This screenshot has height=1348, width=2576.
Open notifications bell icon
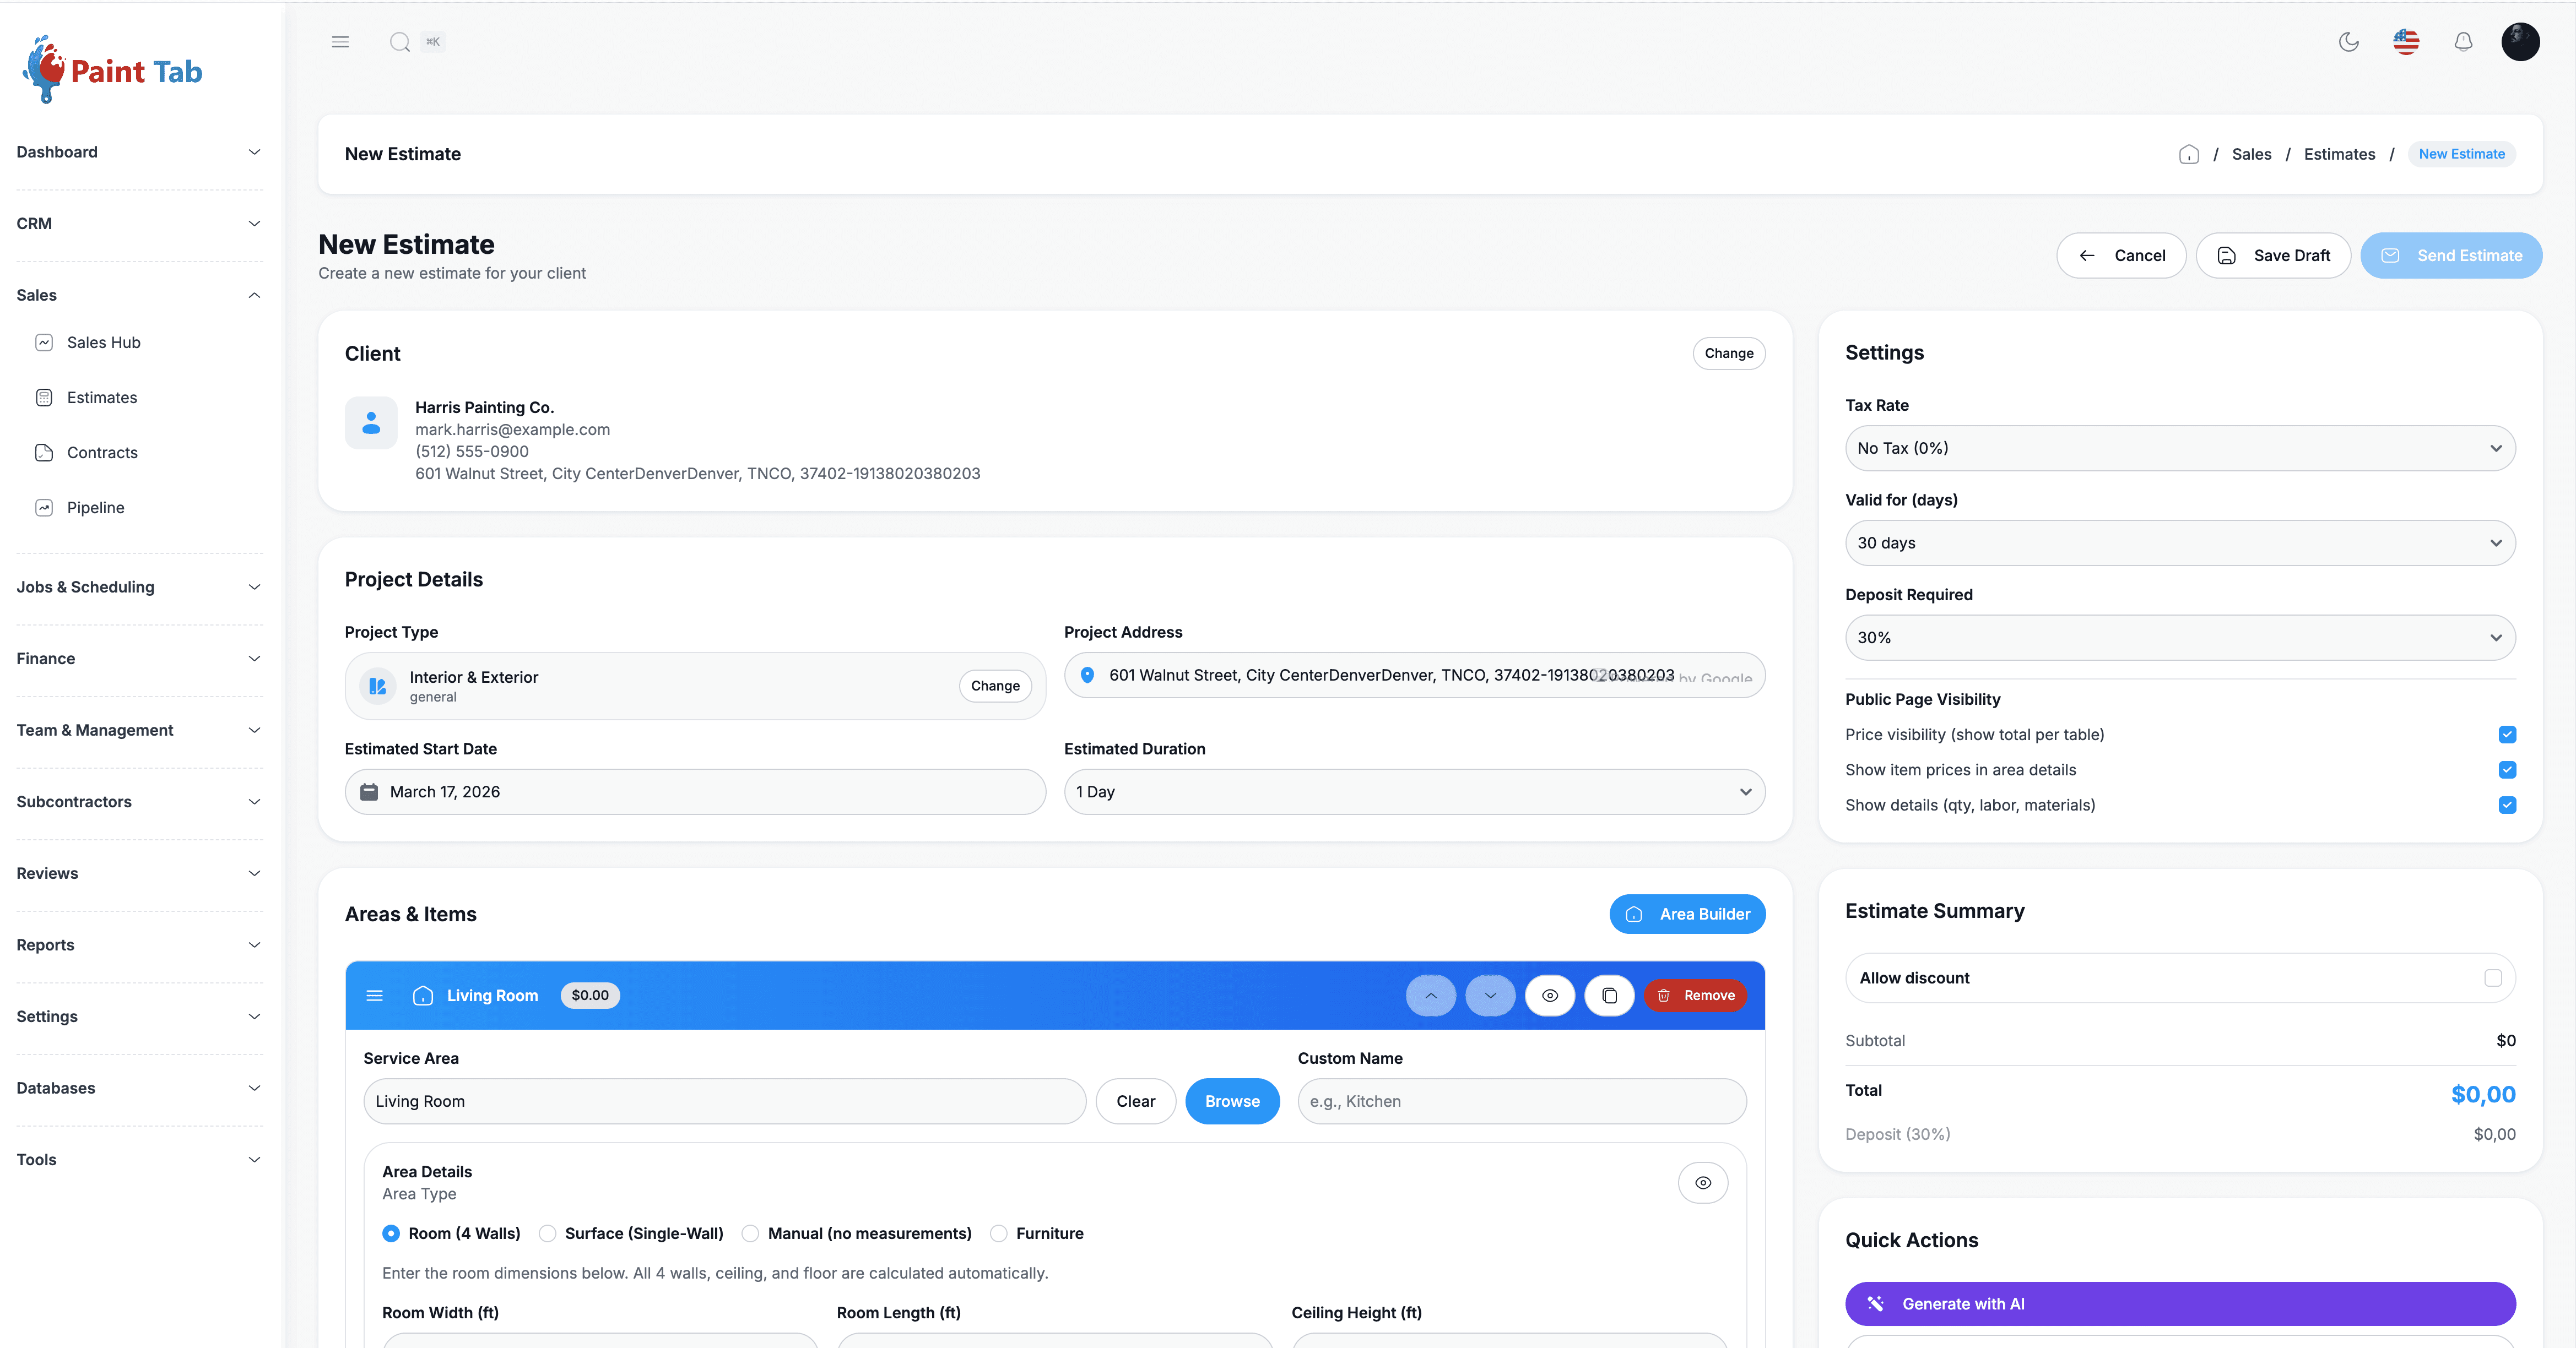[2463, 42]
